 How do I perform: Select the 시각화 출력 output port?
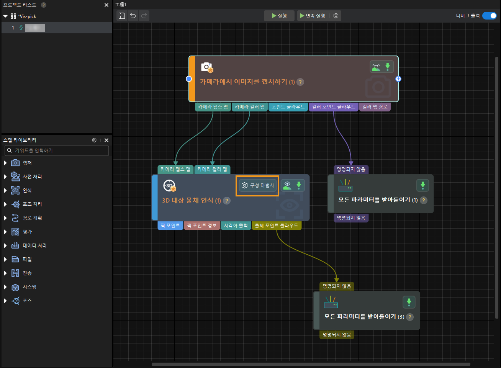(x=236, y=226)
